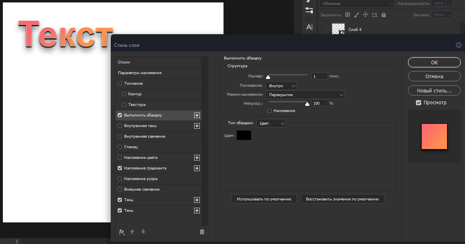Enable the Наложение цвета checkbox
The width and height of the screenshot is (465, 244).
tap(120, 158)
